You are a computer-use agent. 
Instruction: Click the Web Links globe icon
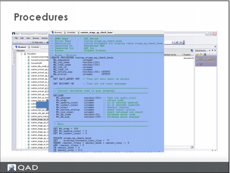click(x=33, y=42)
